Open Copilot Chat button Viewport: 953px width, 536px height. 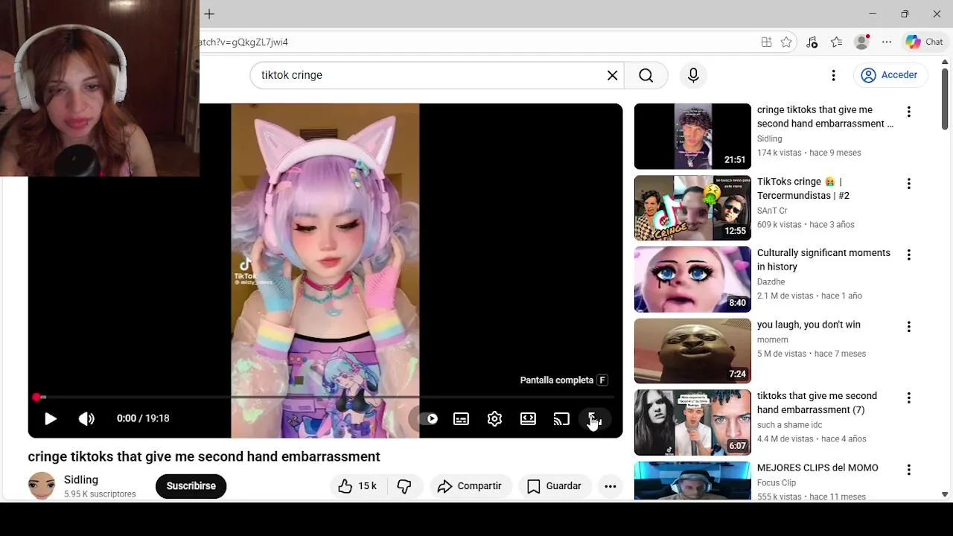[x=924, y=42]
